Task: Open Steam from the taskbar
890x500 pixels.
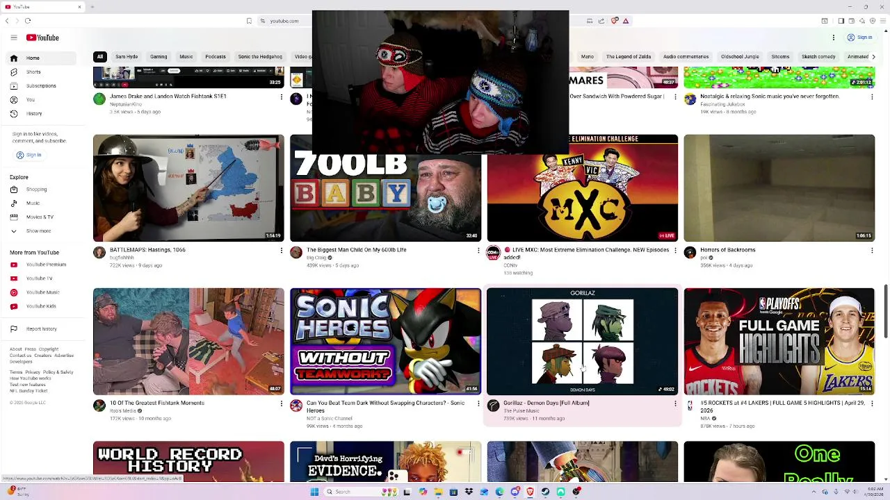Action: 545,492
